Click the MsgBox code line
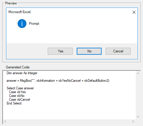This screenshot has width=143, height=126. click(58, 81)
